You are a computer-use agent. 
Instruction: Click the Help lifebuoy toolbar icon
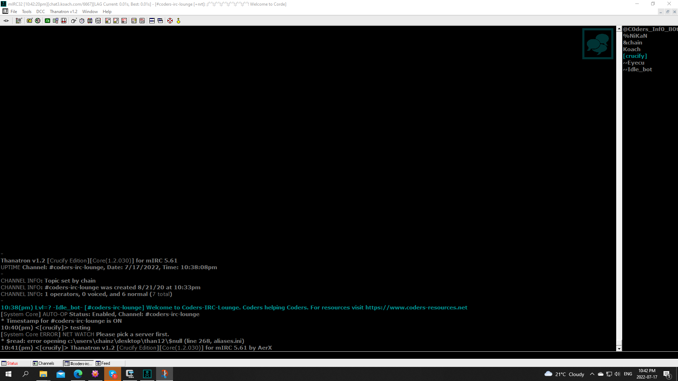pos(170,21)
